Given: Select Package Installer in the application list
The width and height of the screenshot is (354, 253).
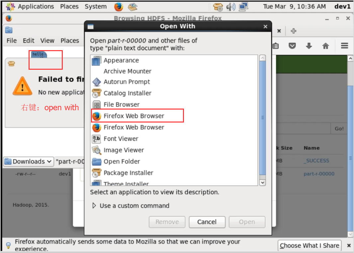Looking at the screenshot, I should pos(174,173).
